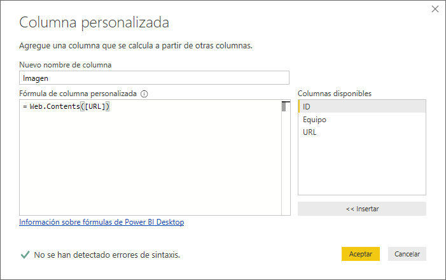The height and width of the screenshot is (280, 446).
Task: Click the 'No se han detectado errores' message
Action: [107, 255]
